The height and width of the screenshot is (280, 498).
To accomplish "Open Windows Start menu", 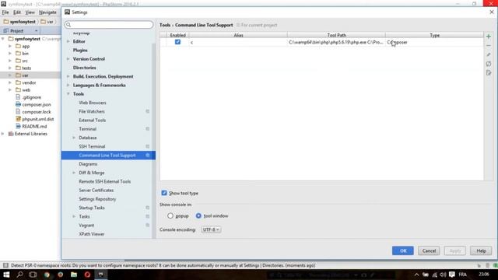I will [6, 275].
